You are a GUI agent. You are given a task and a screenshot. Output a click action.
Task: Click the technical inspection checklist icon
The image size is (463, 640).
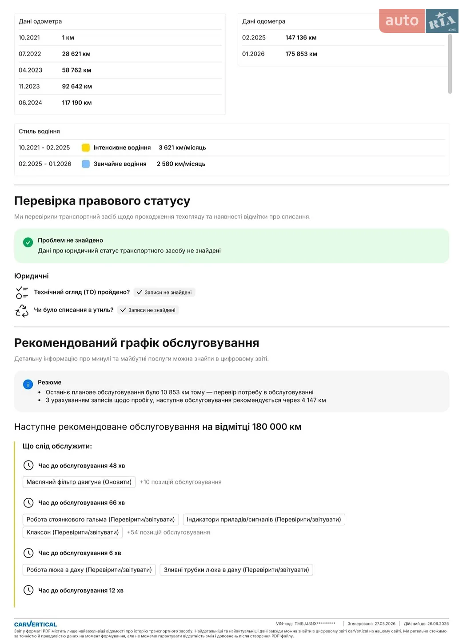tap(22, 292)
